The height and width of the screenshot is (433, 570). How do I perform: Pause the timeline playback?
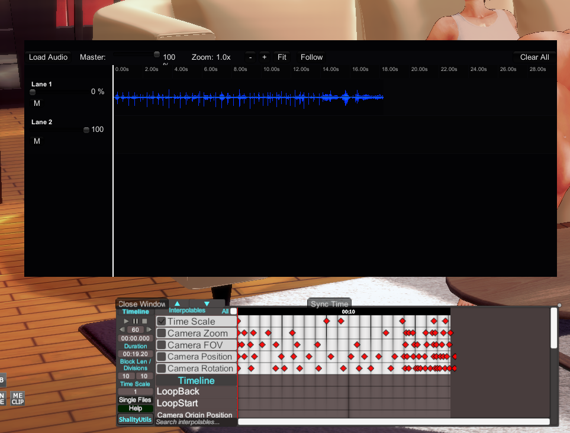point(136,321)
